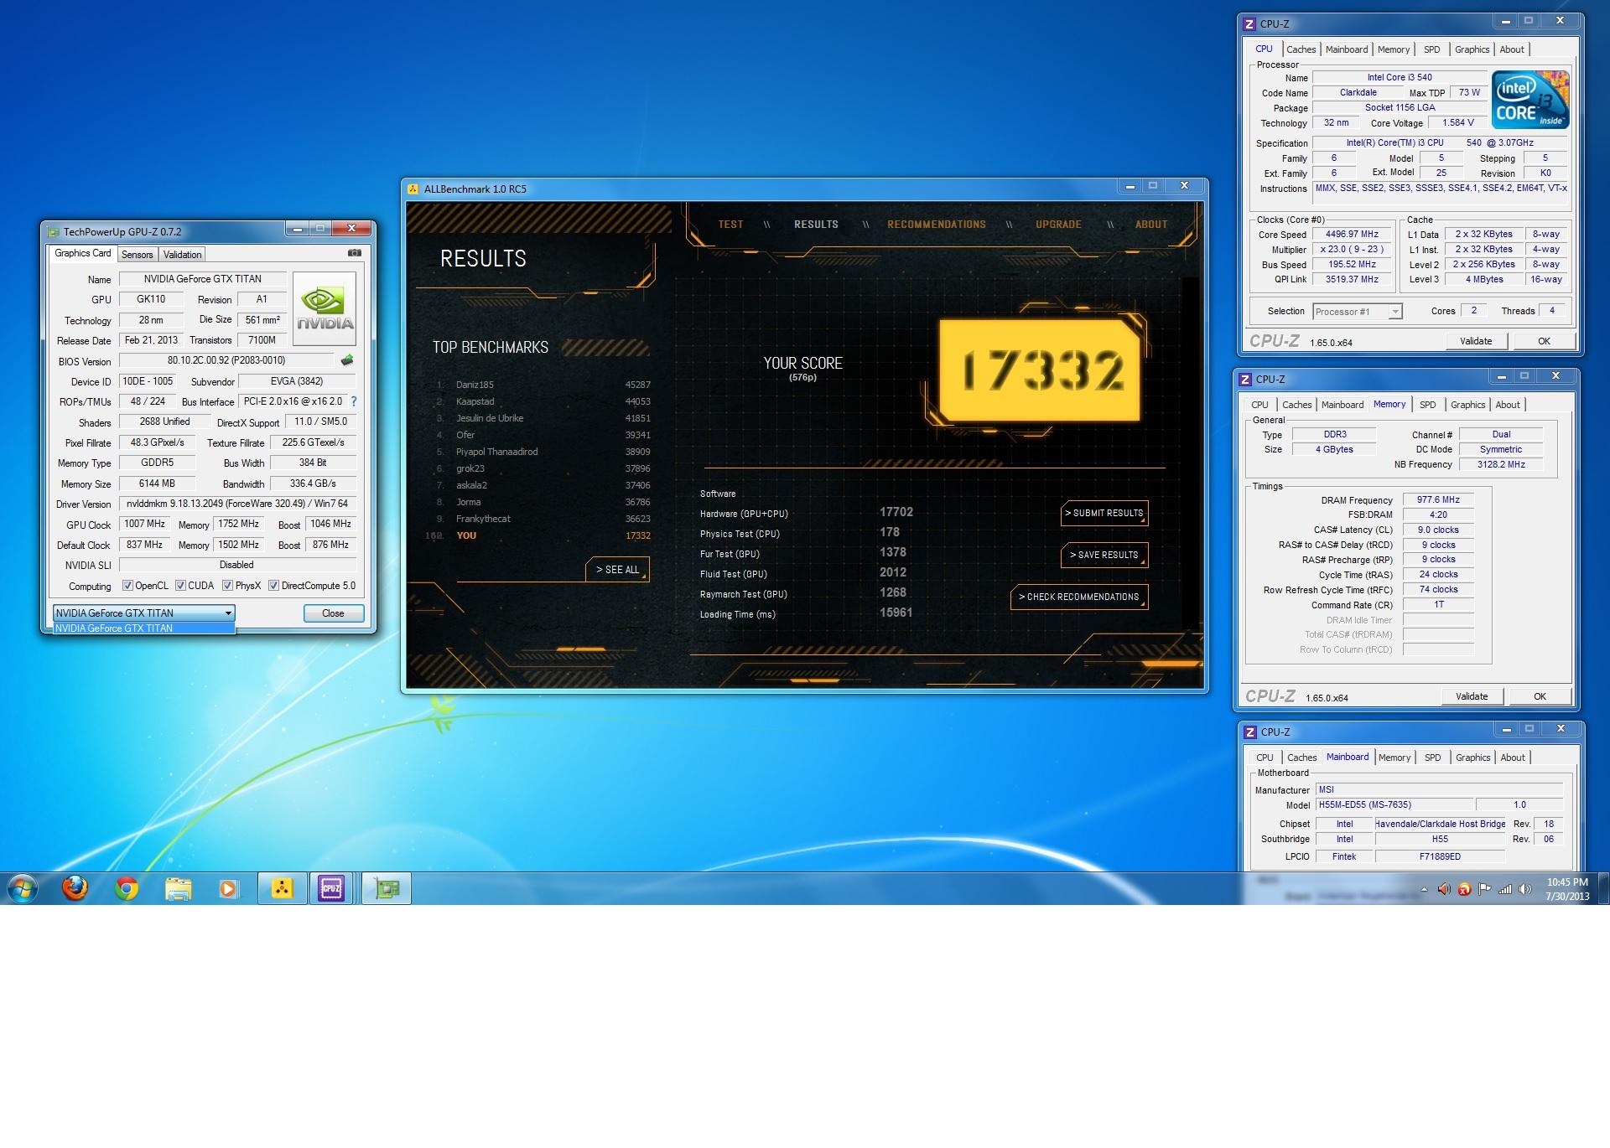Open the Sensors tab in GPU-Z
This screenshot has width=1610, height=1148.
pos(137,255)
